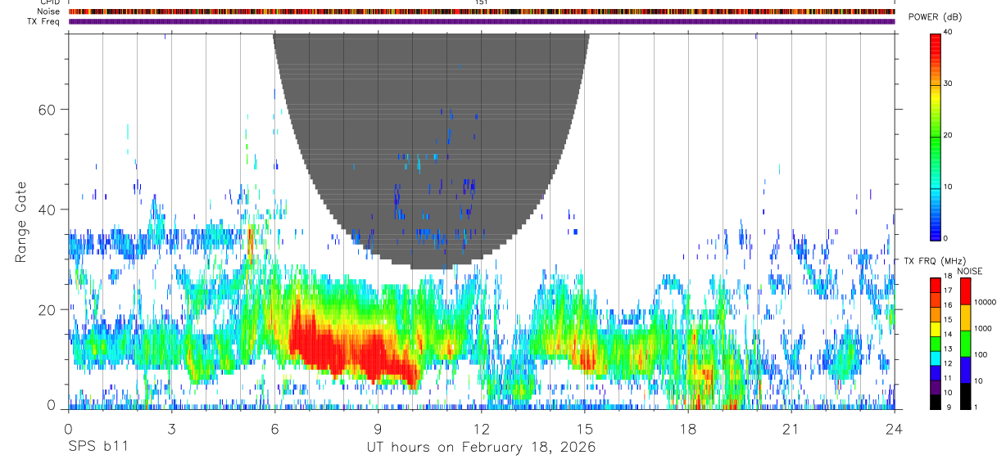
Task: Select the 15 label on TX FRQ scale
Action: point(947,320)
